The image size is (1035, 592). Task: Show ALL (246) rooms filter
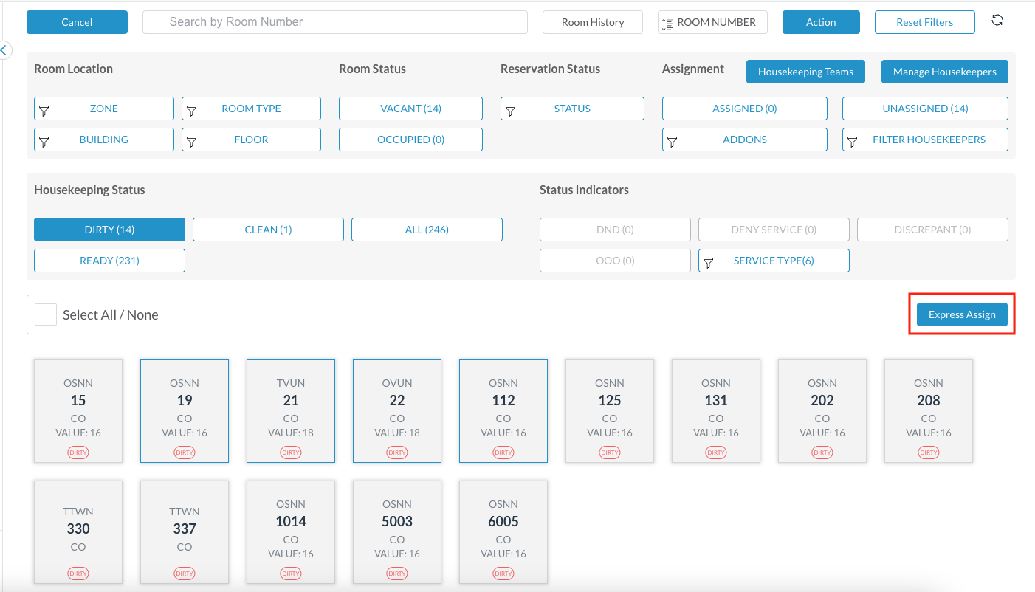(427, 230)
